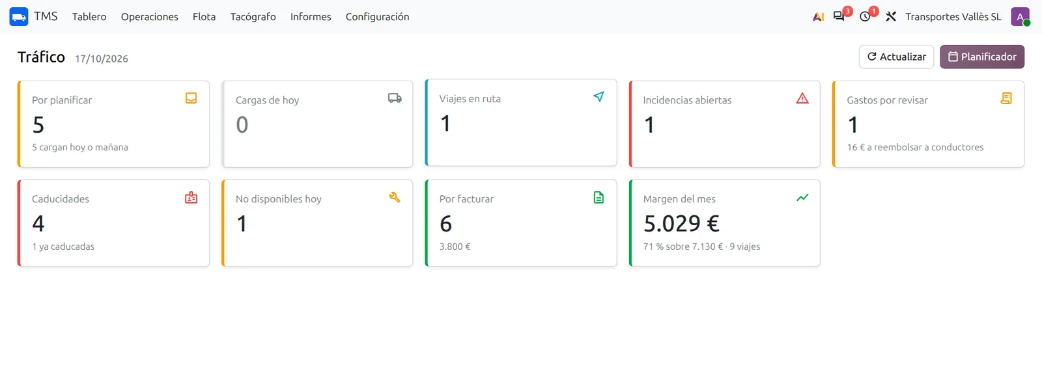1042x376 pixels.
Task: Click the 3.800 € amount
Action: 455,247
